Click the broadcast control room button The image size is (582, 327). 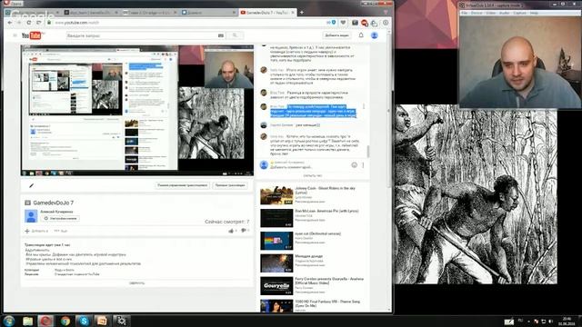pyautogui.click(x=182, y=185)
